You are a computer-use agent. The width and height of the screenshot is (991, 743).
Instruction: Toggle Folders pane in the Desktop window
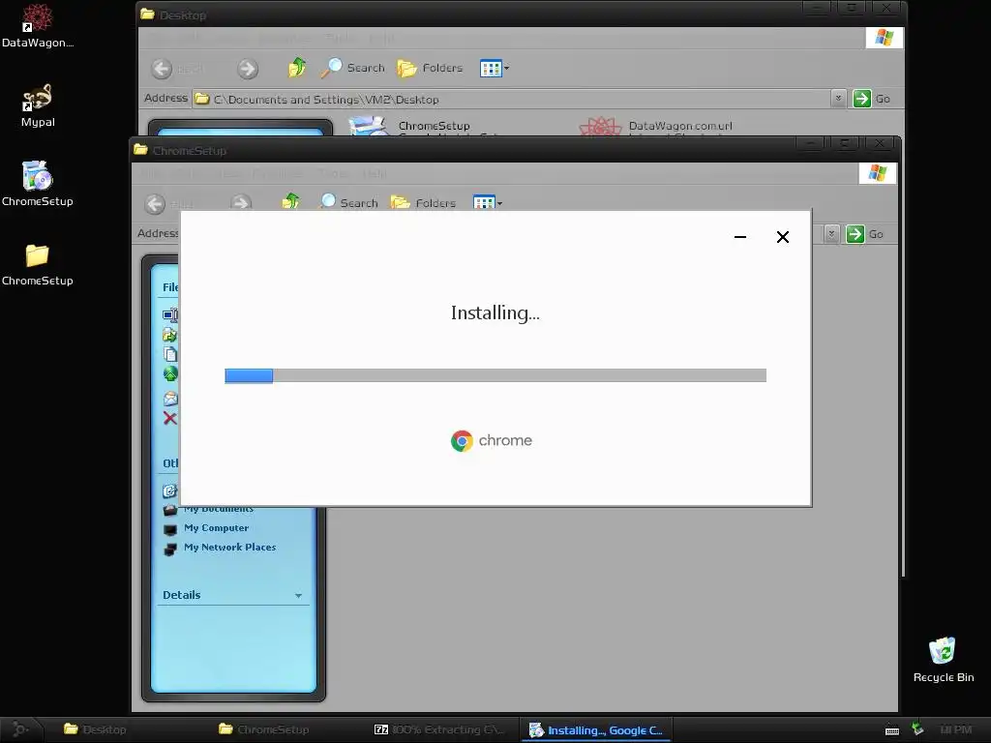point(430,68)
